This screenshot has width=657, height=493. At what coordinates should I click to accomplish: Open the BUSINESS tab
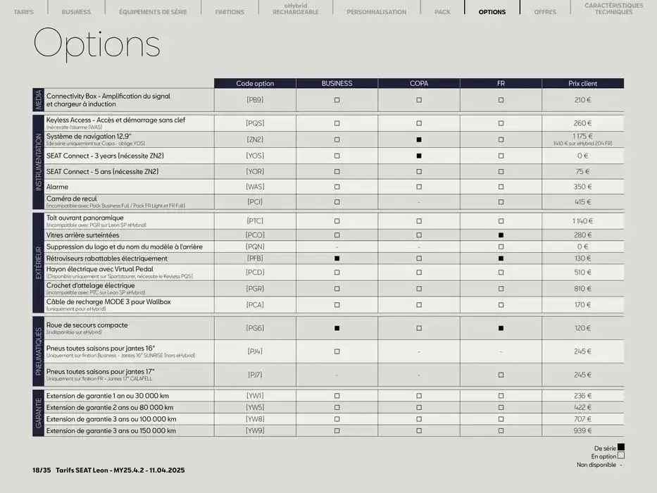76,11
